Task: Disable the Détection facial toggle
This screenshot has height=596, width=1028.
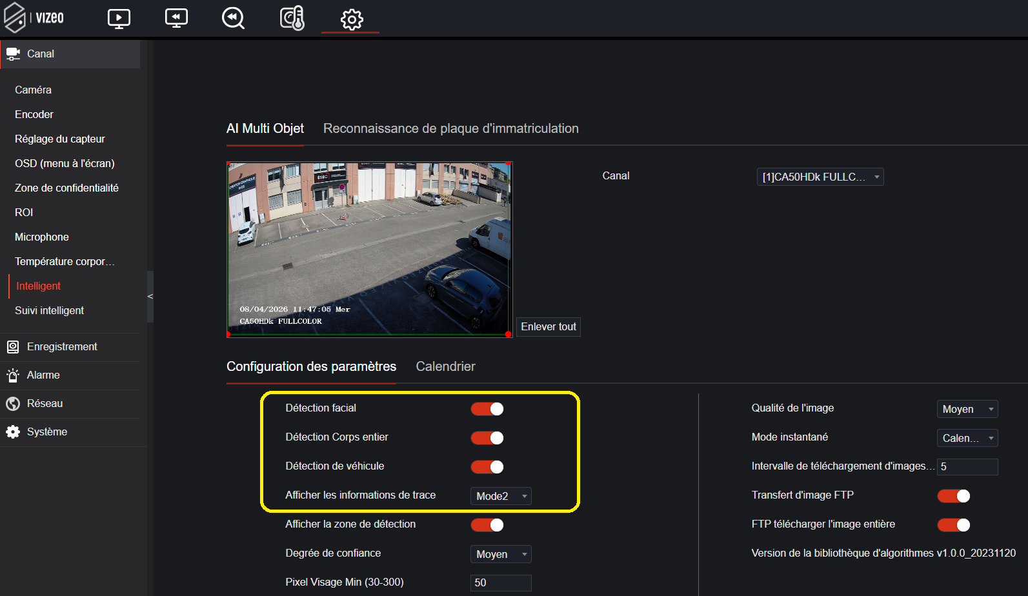Action: click(487, 409)
